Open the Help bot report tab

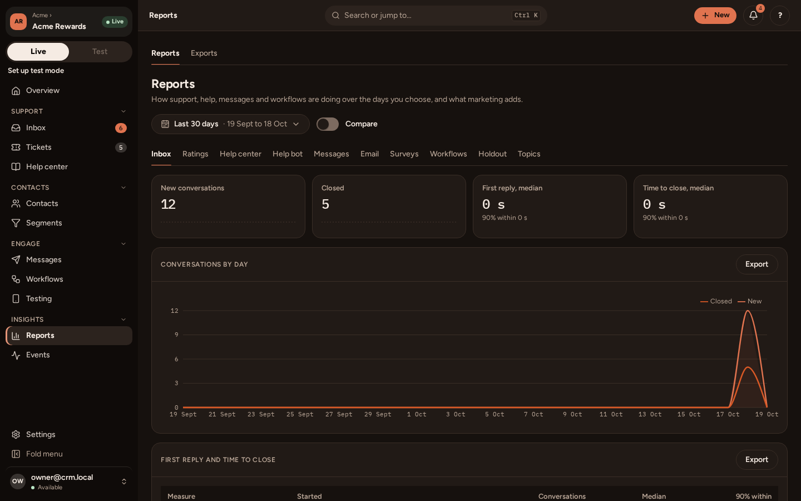click(288, 154)
